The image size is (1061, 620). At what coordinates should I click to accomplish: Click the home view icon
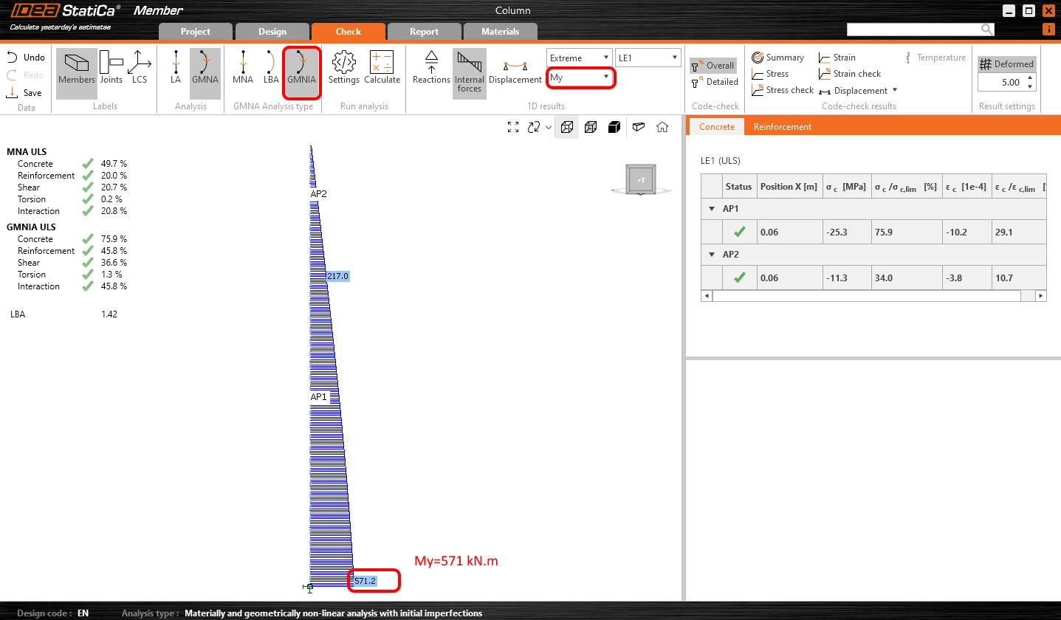tap(662, 127)
